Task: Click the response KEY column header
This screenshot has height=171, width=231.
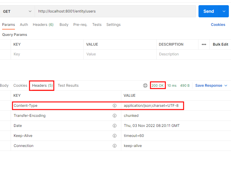Action: (x=17, y=96)
